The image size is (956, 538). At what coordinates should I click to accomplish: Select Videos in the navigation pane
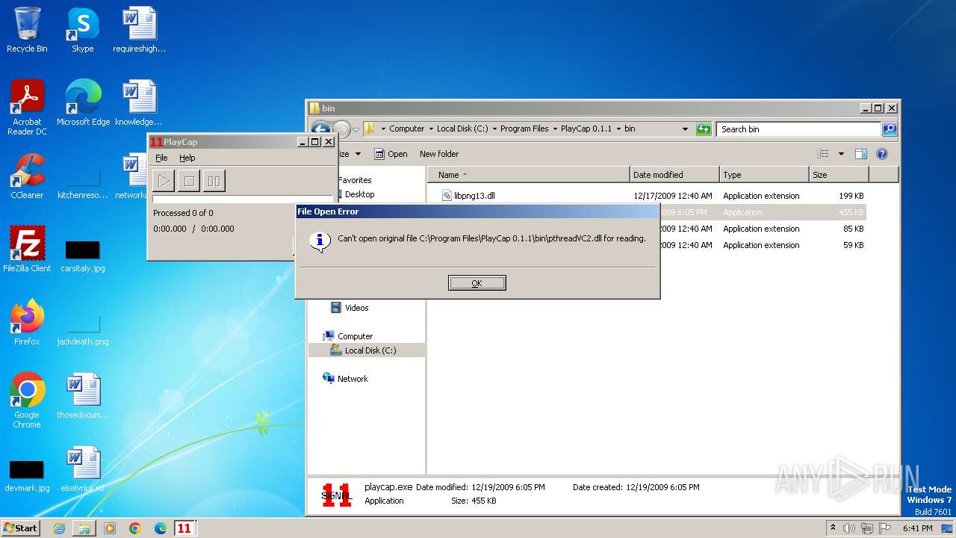(350, 308)
